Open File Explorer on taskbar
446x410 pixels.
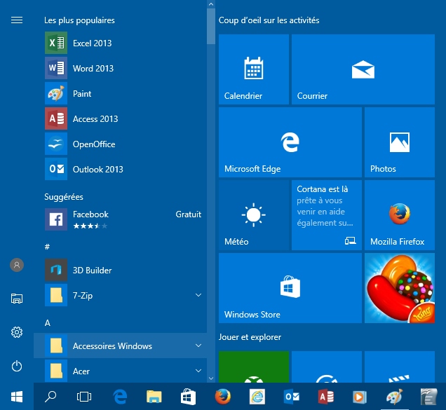[x=154, y=397]
